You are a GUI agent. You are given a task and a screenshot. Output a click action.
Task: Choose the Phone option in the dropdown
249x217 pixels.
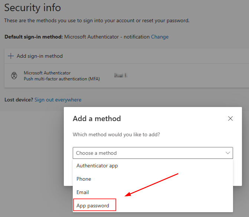click(84, 179)
